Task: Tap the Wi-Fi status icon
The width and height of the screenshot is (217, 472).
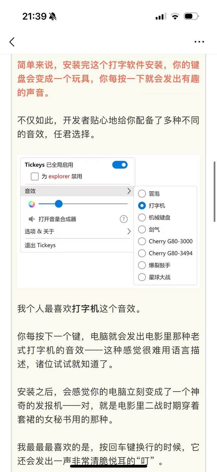Action: click(x=175, y=16)
